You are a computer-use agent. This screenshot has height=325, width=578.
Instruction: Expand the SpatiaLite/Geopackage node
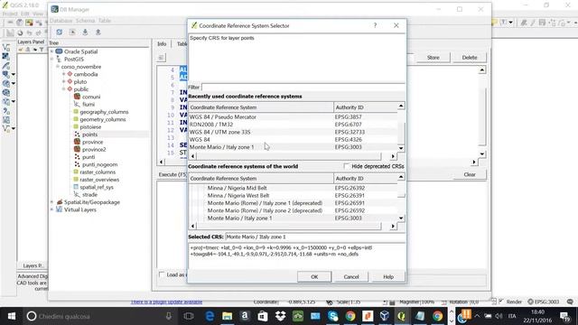(51, 202)
